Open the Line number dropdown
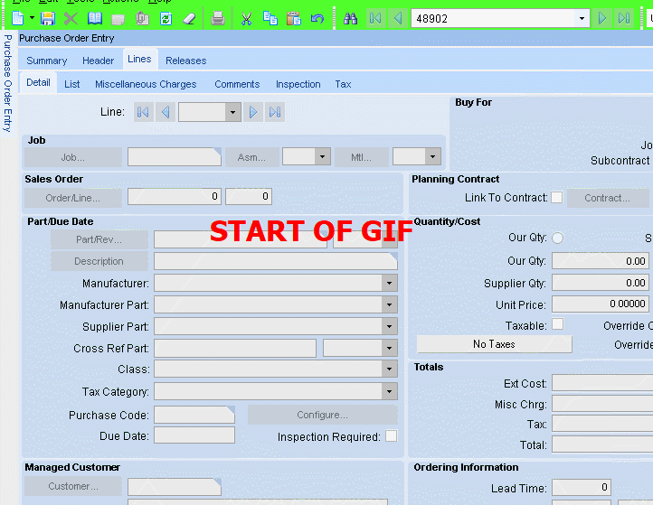Image resolution: width=653 pixels, height=505 pixels. pyautogui.click(x=232, y=112)
